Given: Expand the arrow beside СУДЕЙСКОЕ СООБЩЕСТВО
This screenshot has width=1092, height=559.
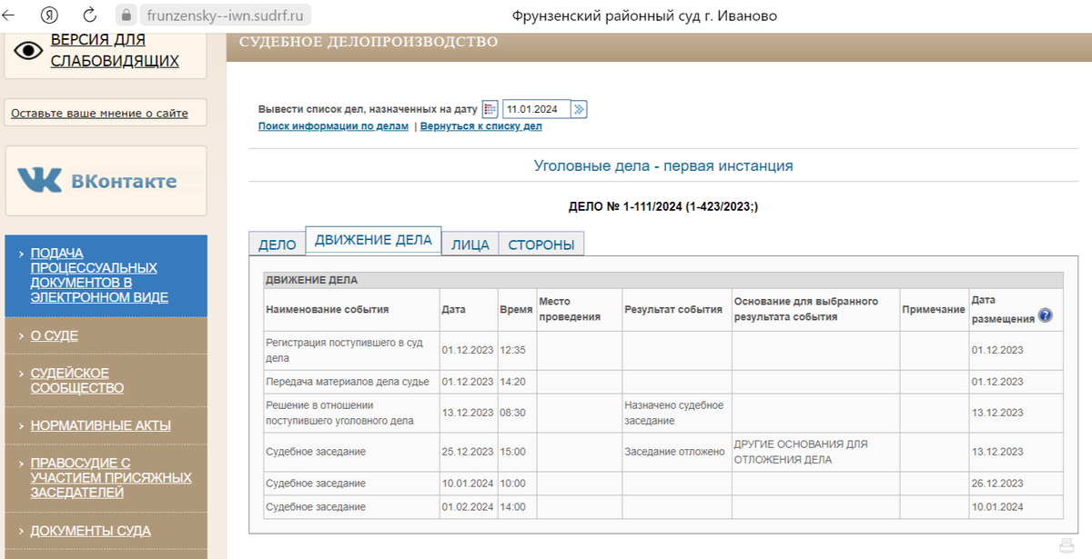Looking at the screenshot, I should point(20,374).
